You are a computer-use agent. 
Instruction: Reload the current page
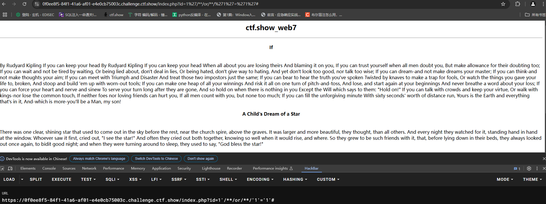pos(24,4)
